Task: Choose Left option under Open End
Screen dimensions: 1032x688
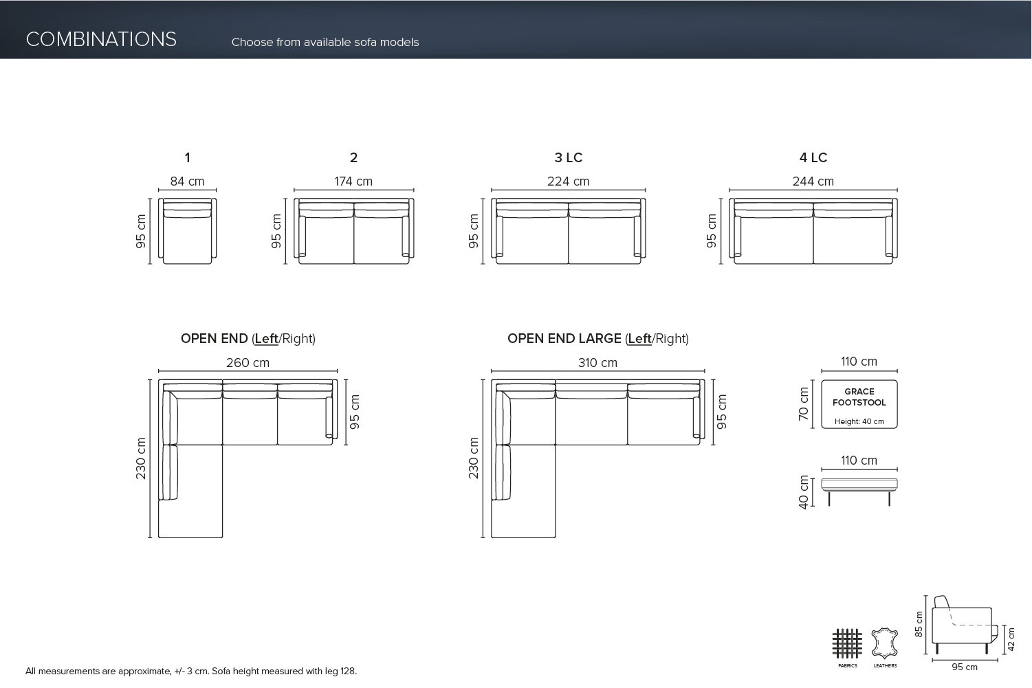Action: point(266,339)
